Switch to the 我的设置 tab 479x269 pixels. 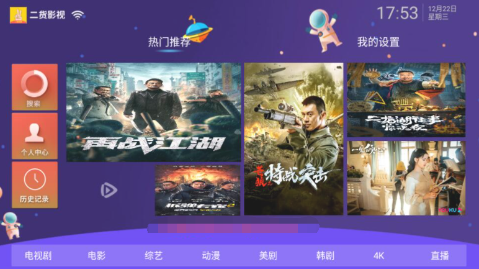click(378, 42)
